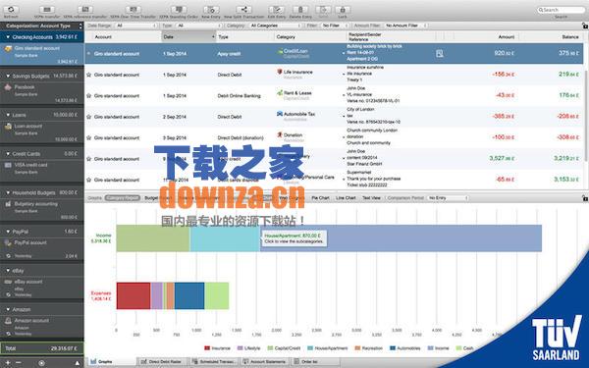Click the Lock toolbar icon
The height and width of the screenshot is (368, 589).
pos(343,10)
